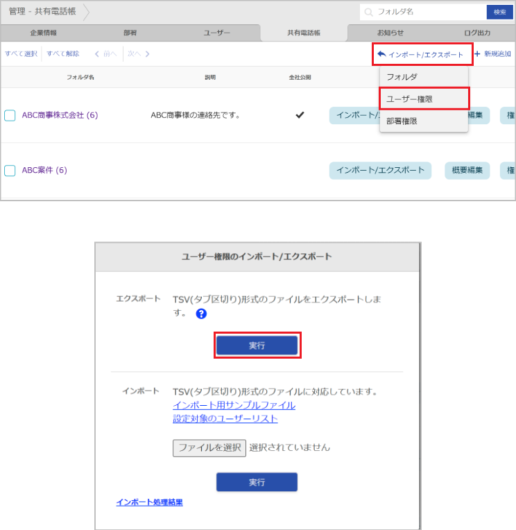Choose フォルダ from the dropdown menu
The image size is (516, 530).
point(402,77)
